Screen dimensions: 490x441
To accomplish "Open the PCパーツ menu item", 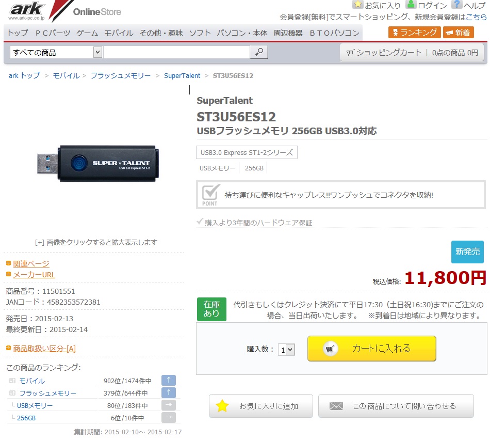I will tap(53, 33).
